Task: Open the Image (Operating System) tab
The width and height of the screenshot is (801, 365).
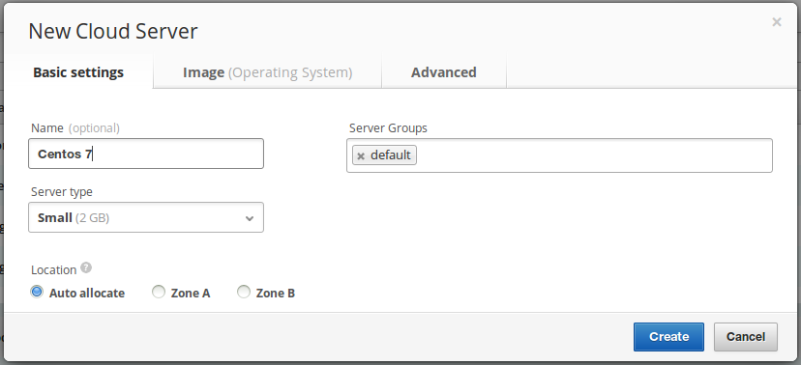Action: (268, 72)
